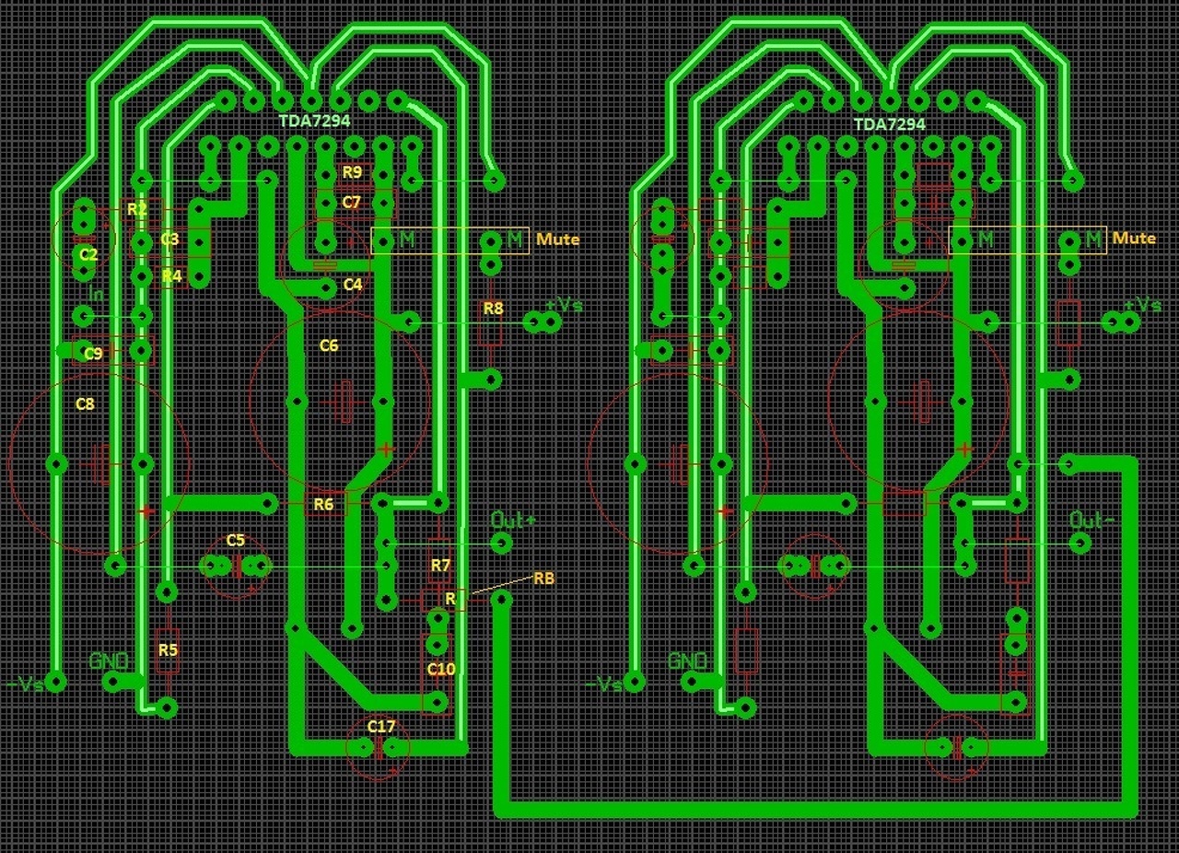Screen dimensions: 1179x853
Task: Select the R5 resistor label
Action: pos(167,649)
